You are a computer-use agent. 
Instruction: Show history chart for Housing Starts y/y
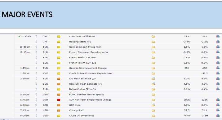click(x=218, y=42)
